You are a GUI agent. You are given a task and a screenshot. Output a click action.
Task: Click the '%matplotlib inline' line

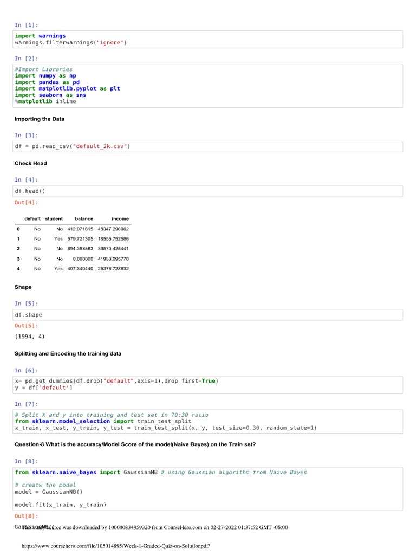coord(45,101)
